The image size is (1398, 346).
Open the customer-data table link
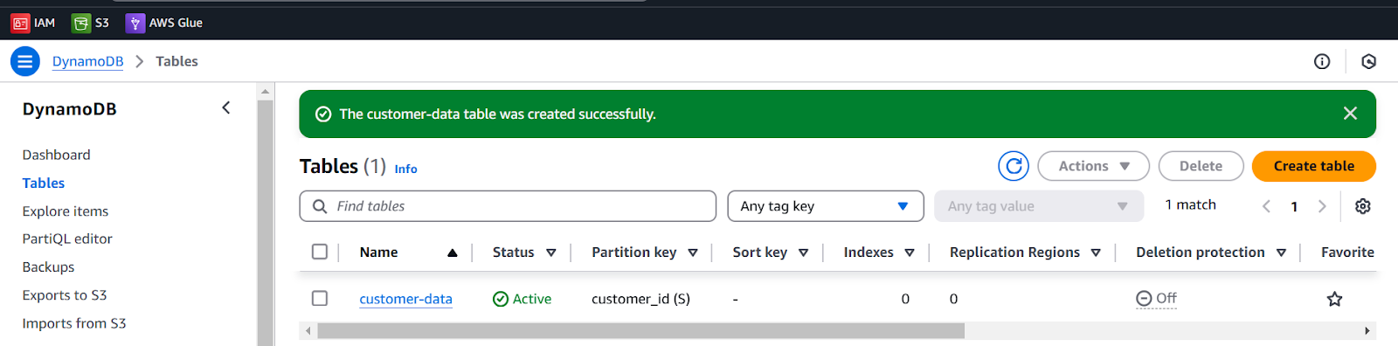click(405, 299)
